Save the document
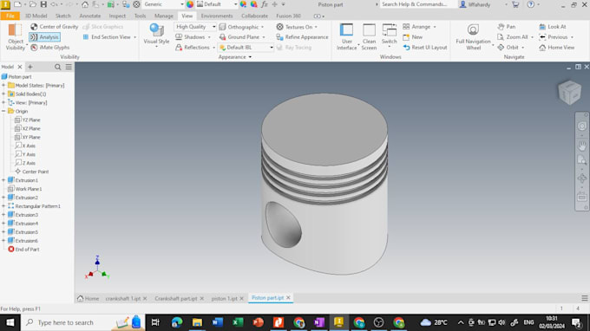Screen dimensions: 590x331 [x=43, y=4]
